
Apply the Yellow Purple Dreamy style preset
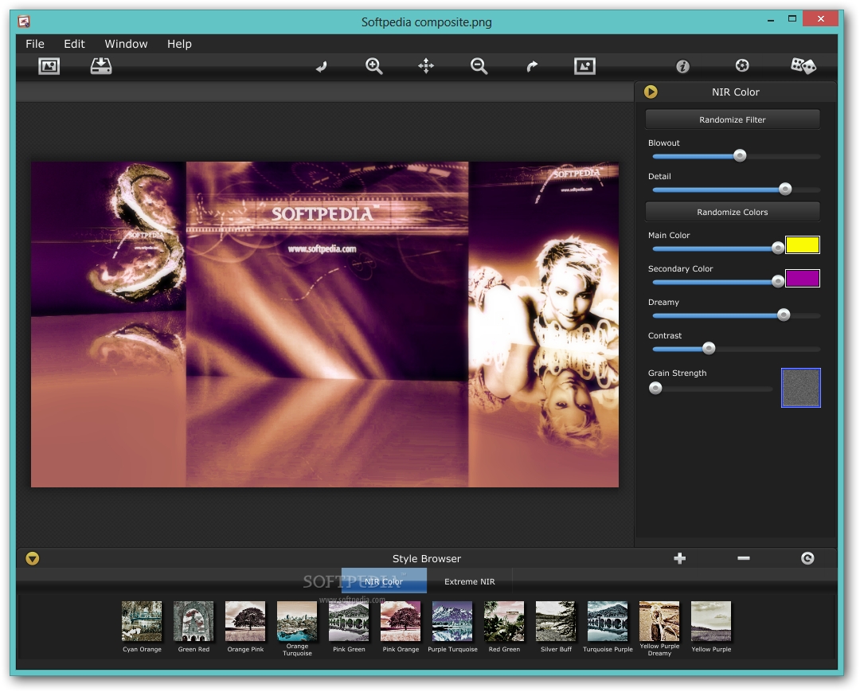tap(659, 621)
